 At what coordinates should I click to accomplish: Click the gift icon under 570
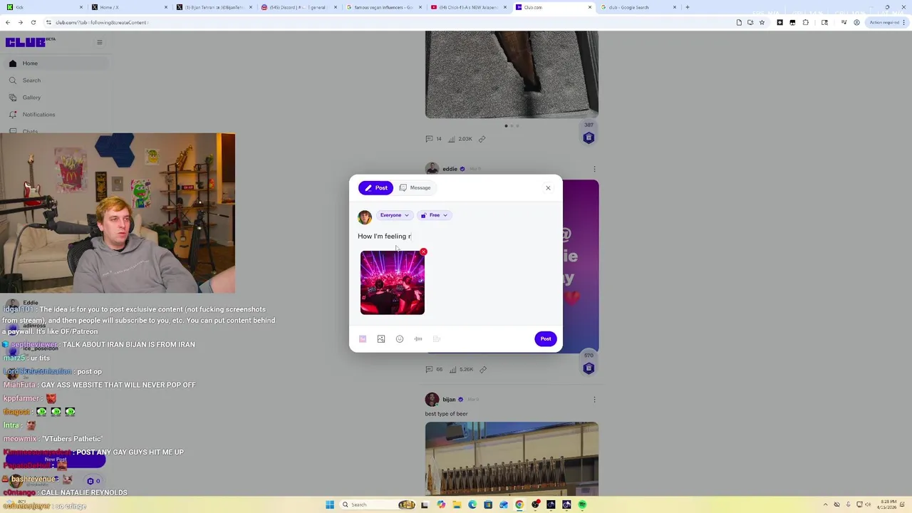589,368
